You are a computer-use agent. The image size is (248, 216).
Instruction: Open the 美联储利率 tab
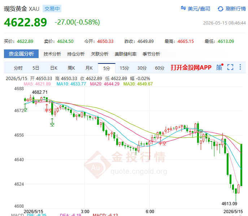tap(126, 54)
